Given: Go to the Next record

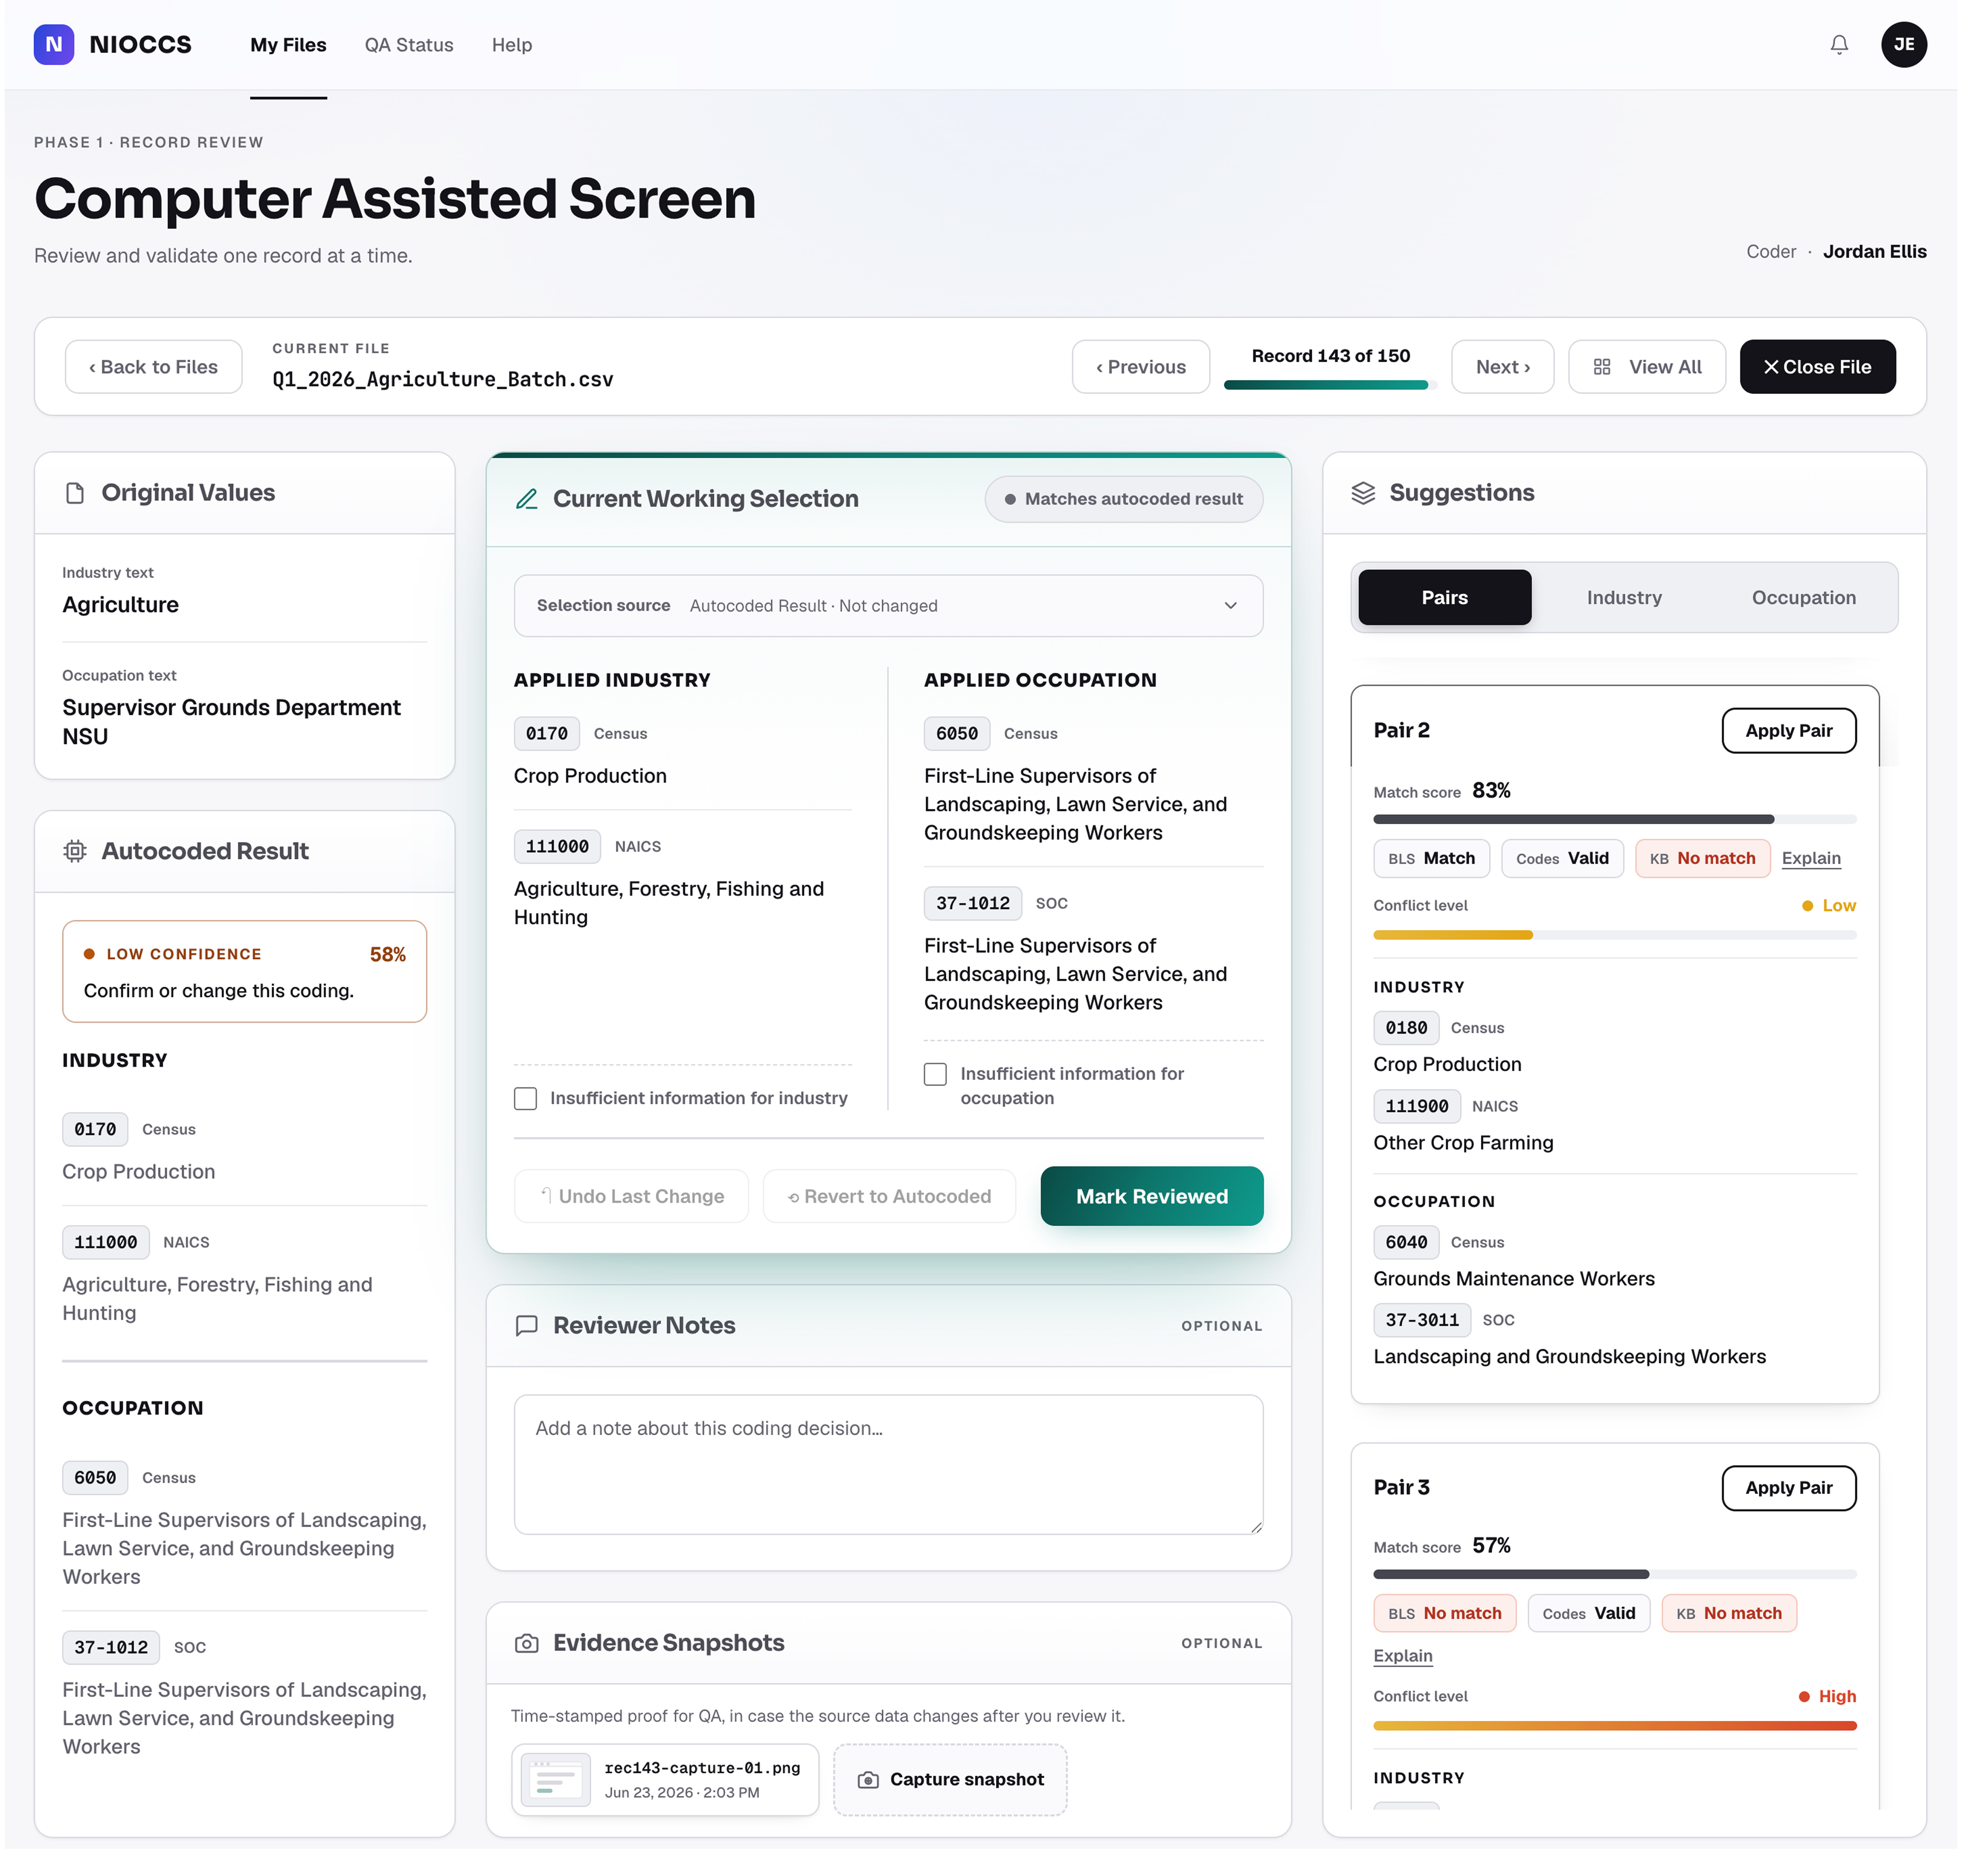Looking at the screenshot, I should click(x=1502, y=367).
